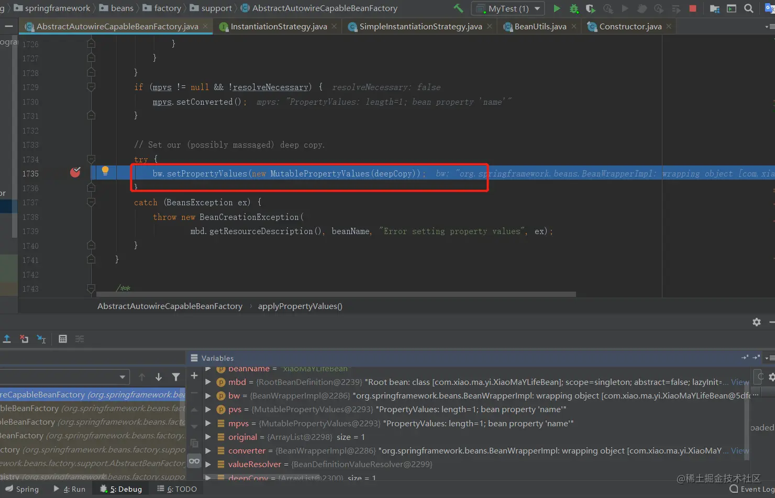Click the green bug Debug icon in toolbar
Viewport: 775px width, 498px height.
(574, 8)
